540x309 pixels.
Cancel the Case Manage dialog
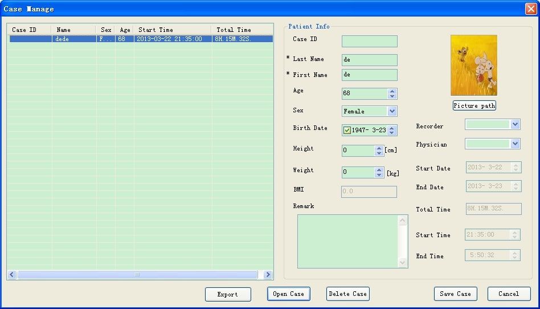pos(509,294)
